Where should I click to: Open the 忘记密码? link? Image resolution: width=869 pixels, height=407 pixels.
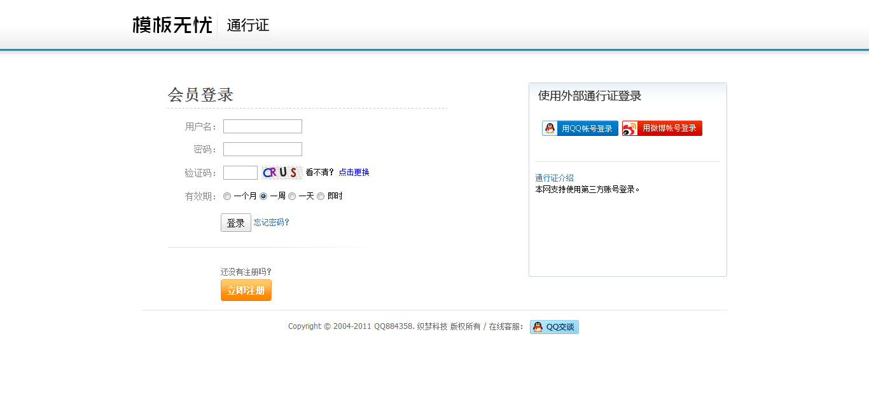(x=272, y=222)
